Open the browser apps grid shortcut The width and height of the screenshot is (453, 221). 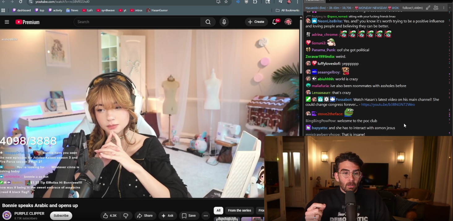3,10
